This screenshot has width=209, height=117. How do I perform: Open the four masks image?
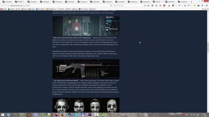(x=86, y=105)
